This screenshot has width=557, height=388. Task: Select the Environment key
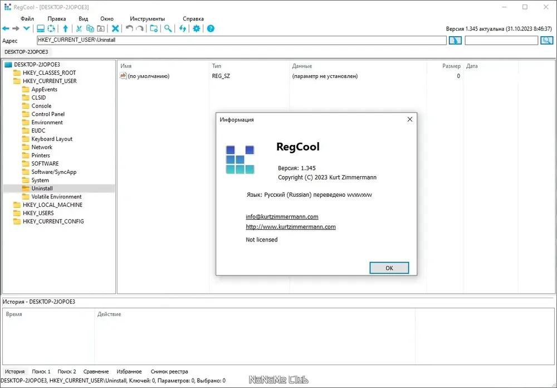(x=47, y=122)
